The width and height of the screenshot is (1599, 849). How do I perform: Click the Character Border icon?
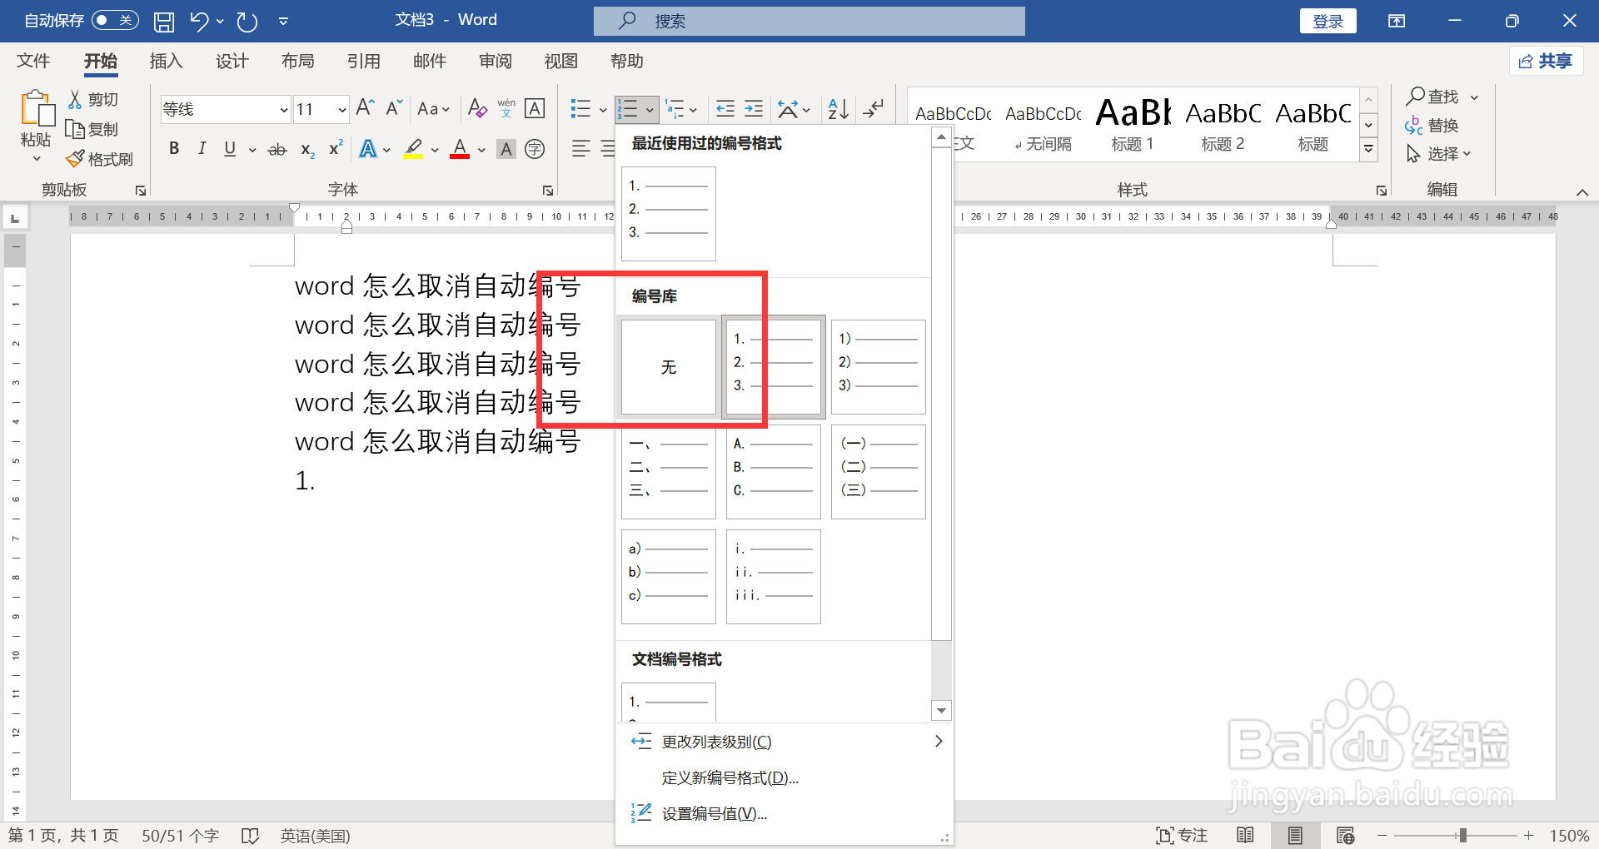[535, 108]
